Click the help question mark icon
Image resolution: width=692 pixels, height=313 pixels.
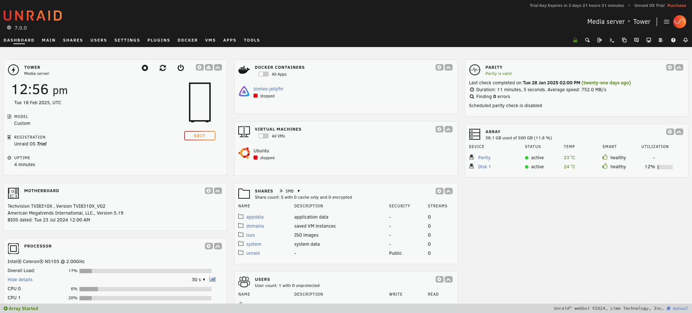pyautogui.click(x=673, y=40)
